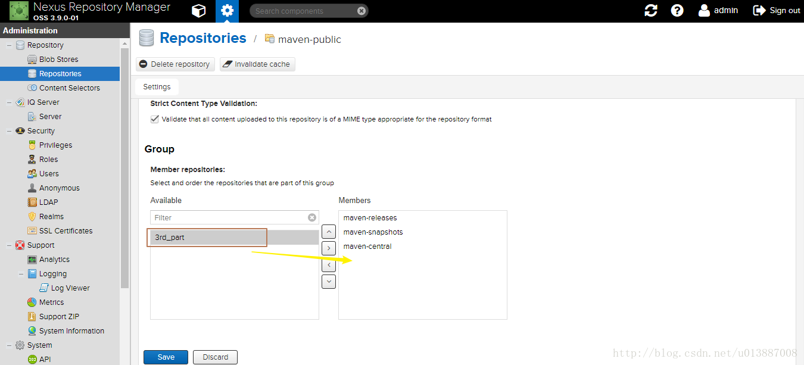This screenshot has width=804, height=365.
Task: Select maven-releases in Members list
Action: 422,217
